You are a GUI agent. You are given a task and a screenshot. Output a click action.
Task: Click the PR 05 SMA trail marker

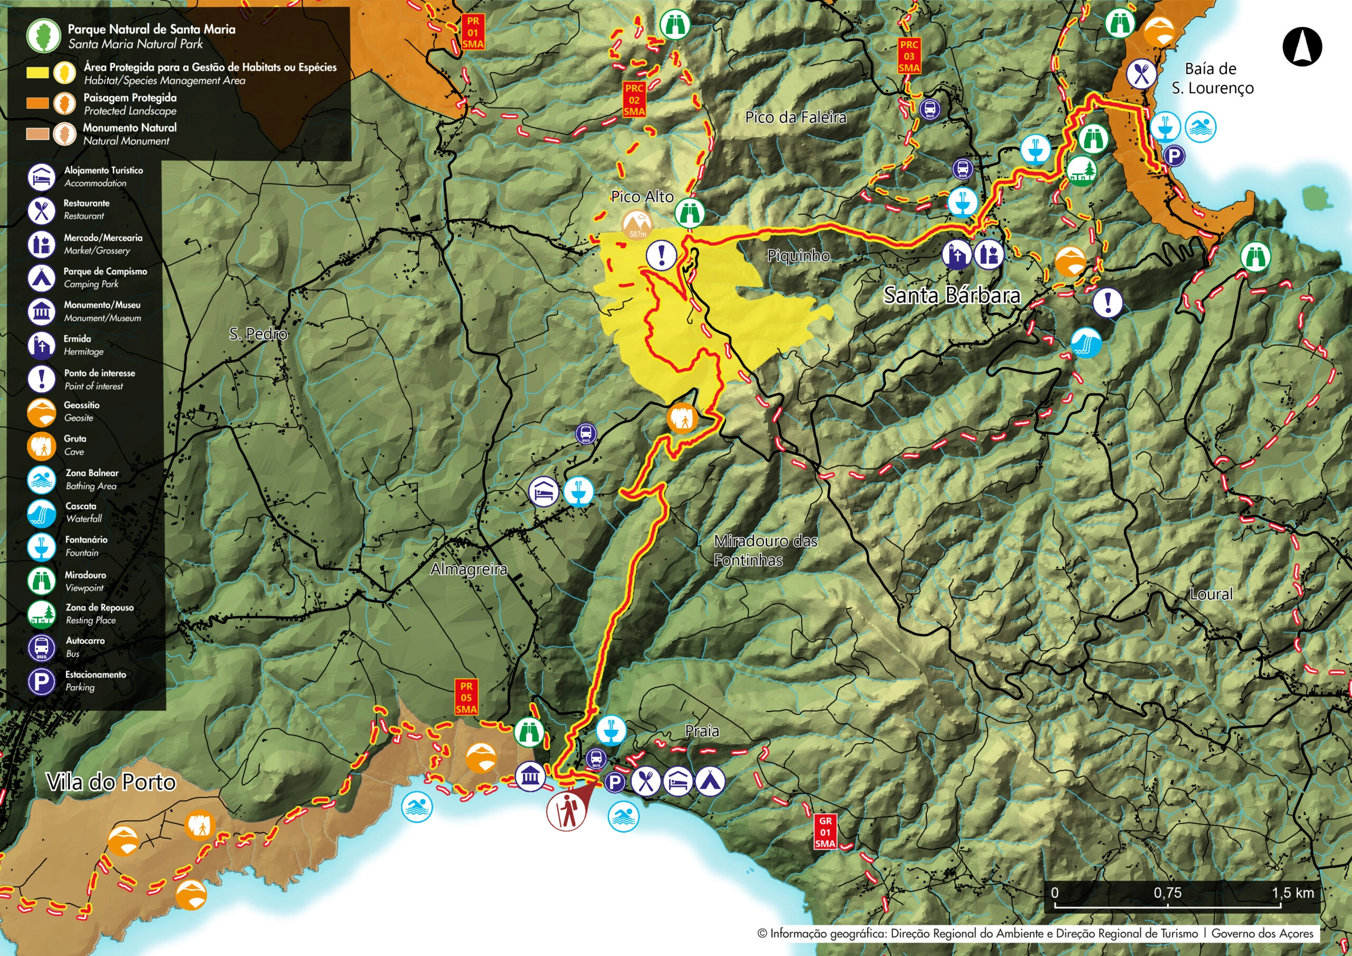(x=466, y=697)
